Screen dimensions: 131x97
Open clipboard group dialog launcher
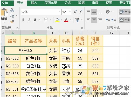17,28
